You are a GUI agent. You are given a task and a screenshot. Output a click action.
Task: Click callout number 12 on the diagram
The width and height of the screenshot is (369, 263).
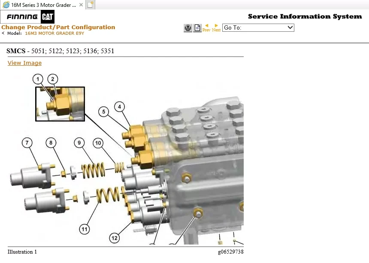[x=114, y=238]
